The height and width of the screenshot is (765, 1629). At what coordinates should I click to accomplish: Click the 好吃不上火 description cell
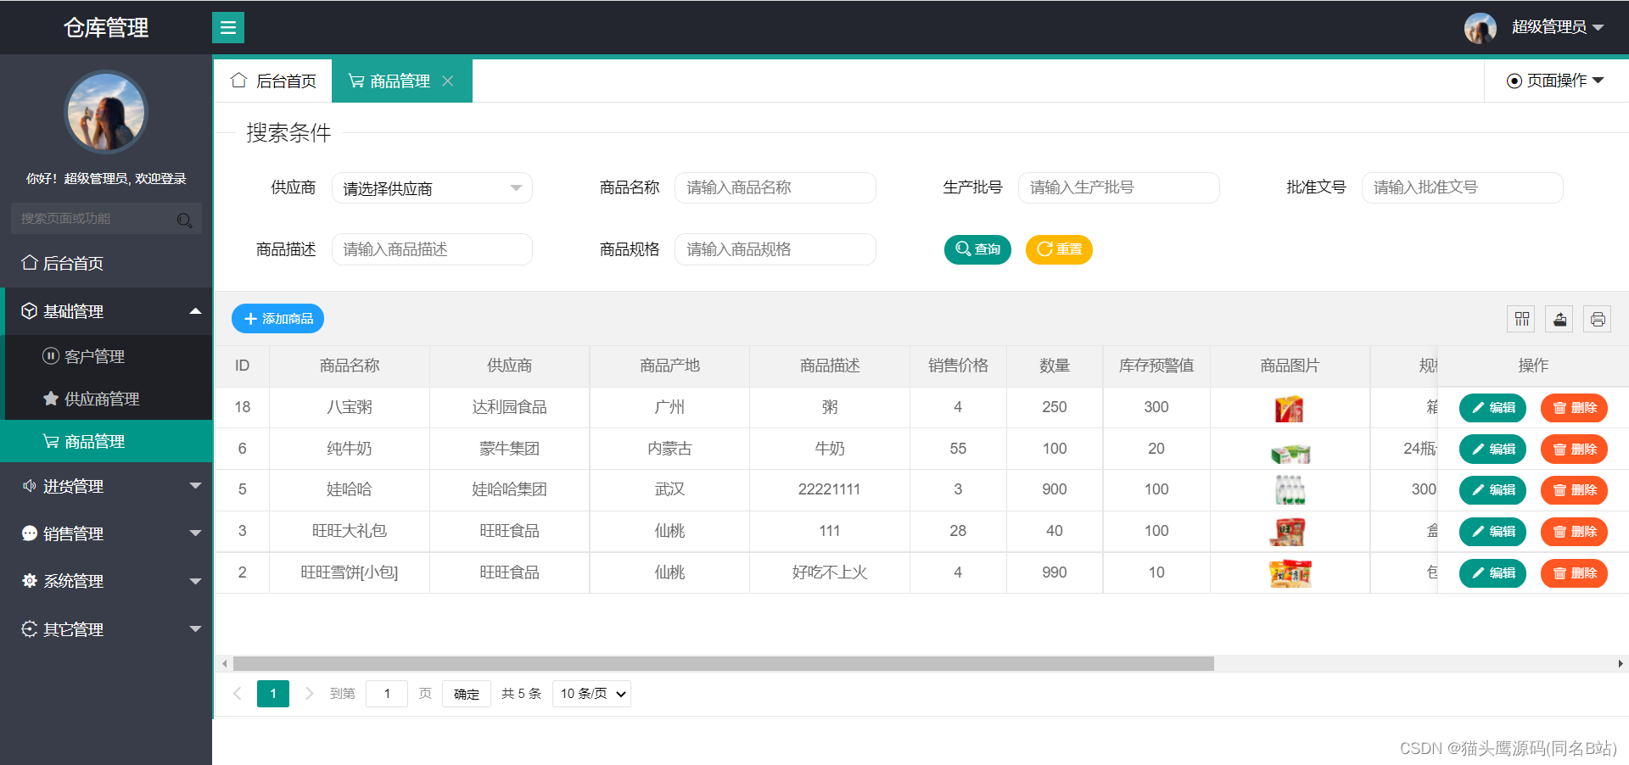830,572
